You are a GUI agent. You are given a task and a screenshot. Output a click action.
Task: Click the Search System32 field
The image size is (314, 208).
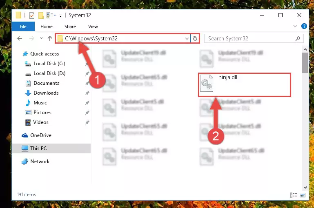tap(254, 38)
